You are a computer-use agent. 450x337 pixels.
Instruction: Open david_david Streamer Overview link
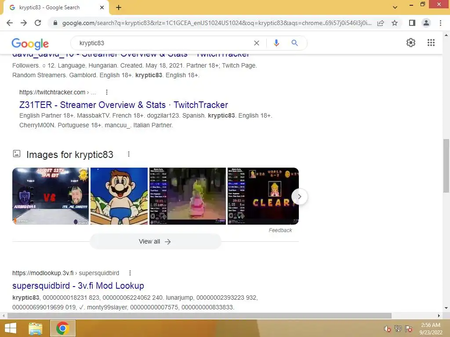pyautogui.click(x=131, y=55)
